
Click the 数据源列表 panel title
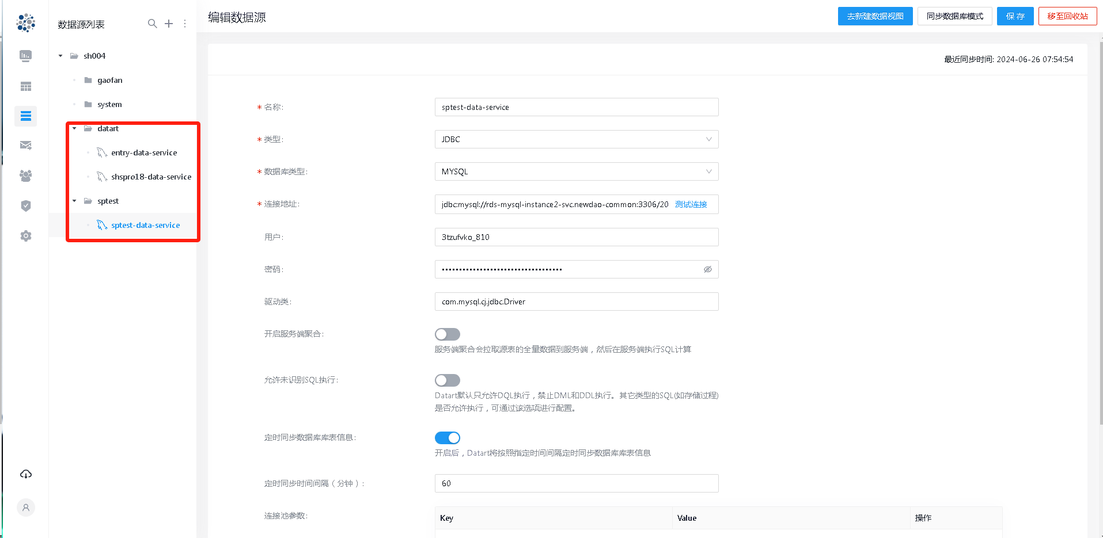(81, 24)
